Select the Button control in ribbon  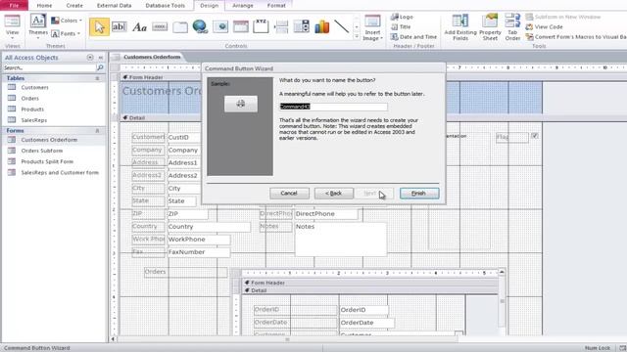160,26
